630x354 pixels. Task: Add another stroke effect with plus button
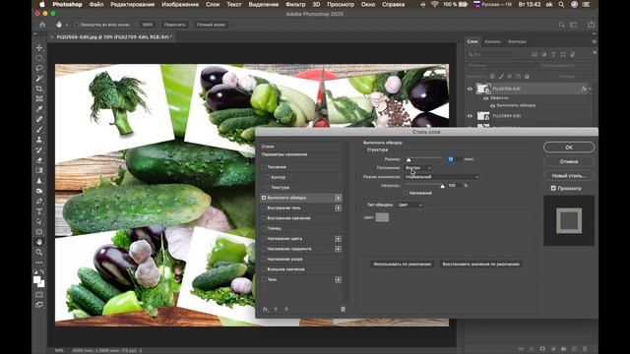point(339,198)
